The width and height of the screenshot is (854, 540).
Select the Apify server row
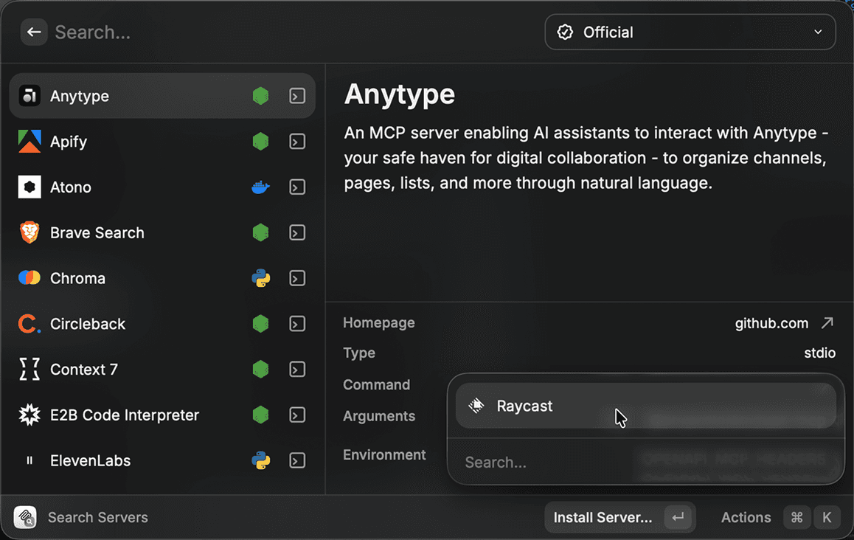tap(162, 142)
